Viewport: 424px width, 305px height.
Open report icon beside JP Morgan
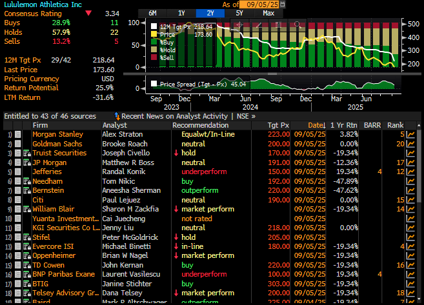pyautogui.click(x=26, y=162)
